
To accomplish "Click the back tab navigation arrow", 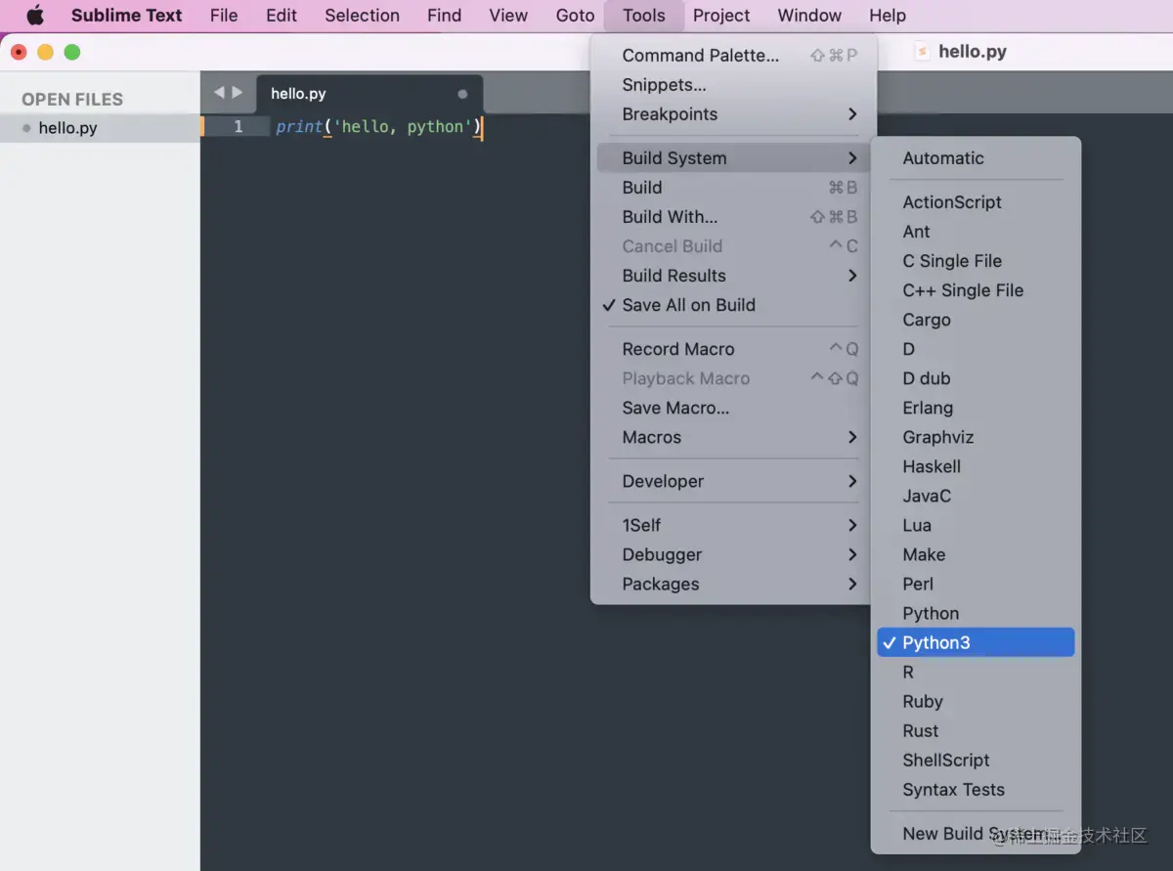I will [x=219, y=93].
